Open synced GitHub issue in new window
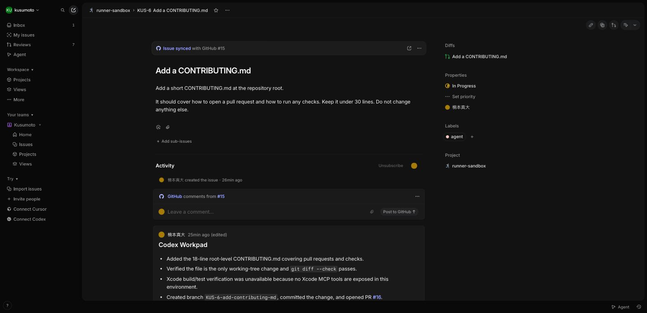Screen dimensions: 647x313 coord(409,48)
